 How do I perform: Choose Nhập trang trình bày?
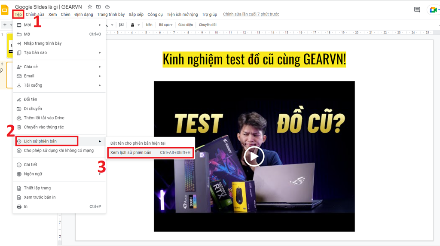tap(59, 43)
